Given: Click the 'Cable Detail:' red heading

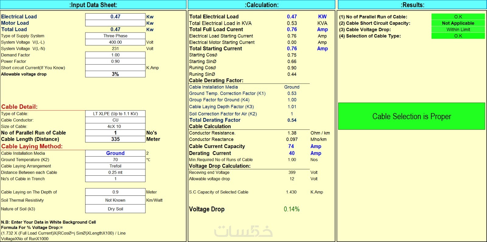Looking at the screenshot, I should (19, 107).
